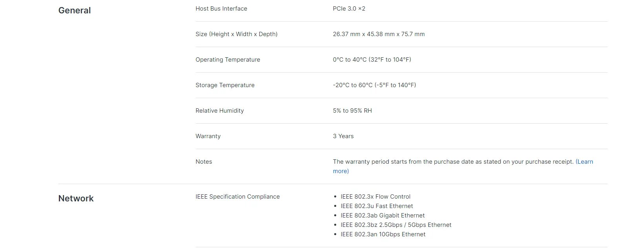Open the Learn more warranty link

(x=584, y=162)
